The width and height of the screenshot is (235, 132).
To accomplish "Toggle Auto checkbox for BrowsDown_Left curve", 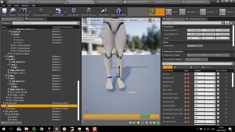I will click(218, 94).
